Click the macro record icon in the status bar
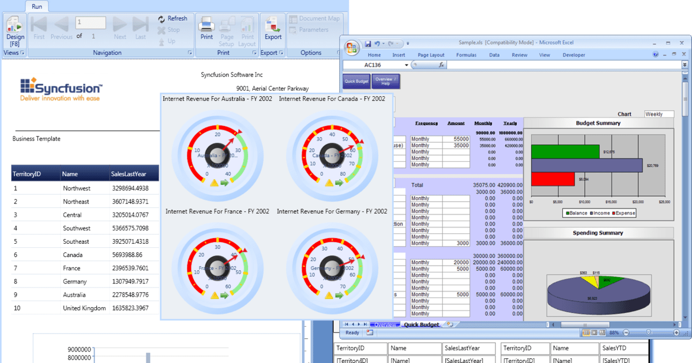 (370, 333)
